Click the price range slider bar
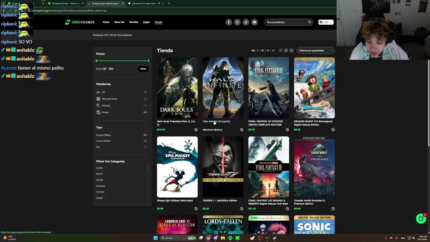 [122, 61]
